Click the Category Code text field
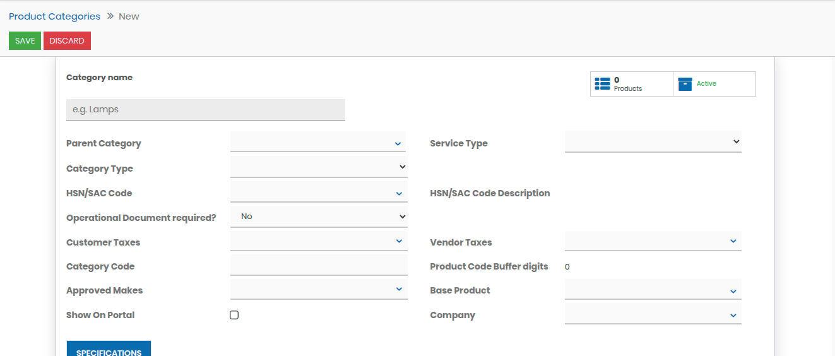Viewport: 835px width, 356px height. 319,266
